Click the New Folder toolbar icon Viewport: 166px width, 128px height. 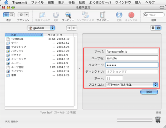point(43,15)
